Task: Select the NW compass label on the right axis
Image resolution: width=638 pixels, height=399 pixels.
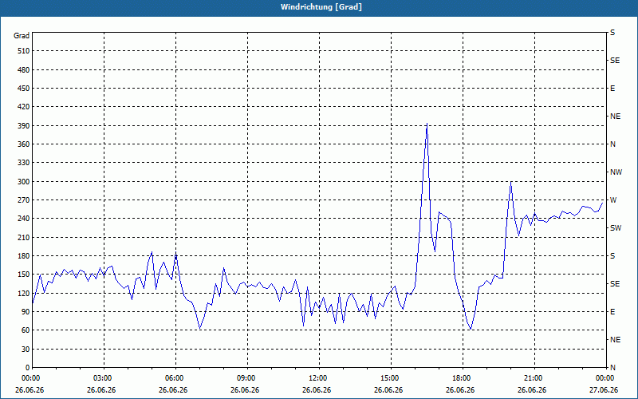Action: [616, 172]
